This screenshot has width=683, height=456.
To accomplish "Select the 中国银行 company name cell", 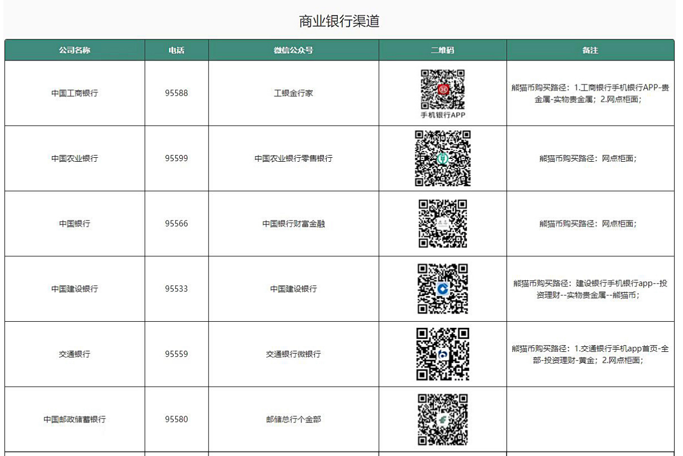I will [x=75, y=223].
